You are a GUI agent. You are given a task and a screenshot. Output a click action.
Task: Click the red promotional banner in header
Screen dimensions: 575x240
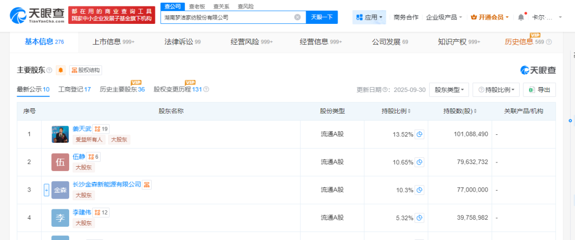tap(112, 15)
